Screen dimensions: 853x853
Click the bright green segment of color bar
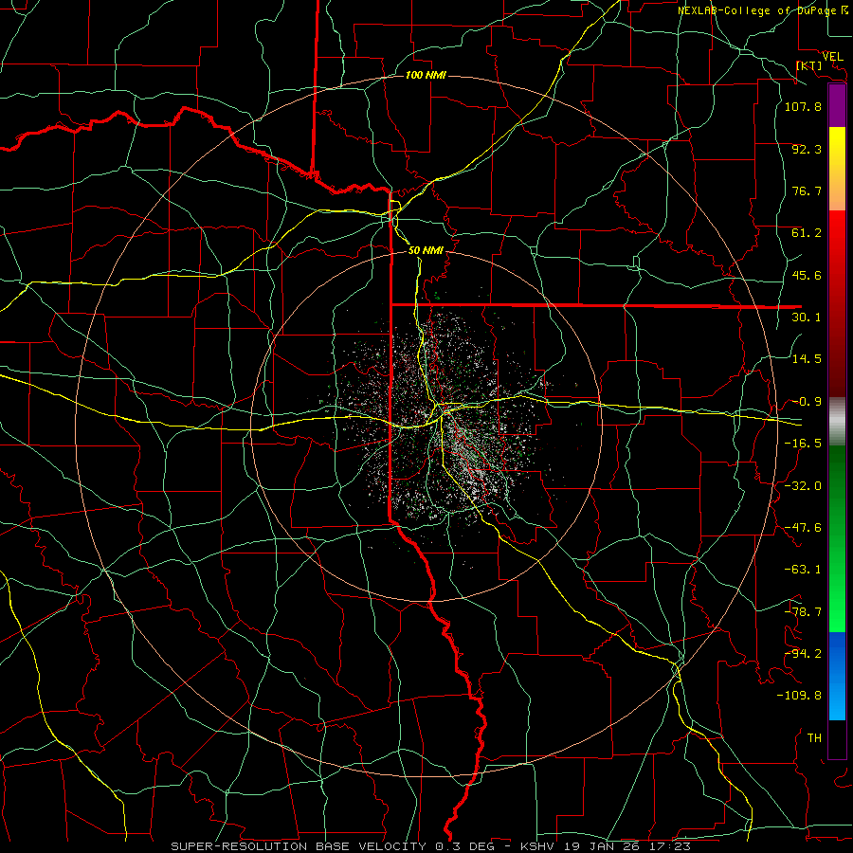tap(837, 538)
